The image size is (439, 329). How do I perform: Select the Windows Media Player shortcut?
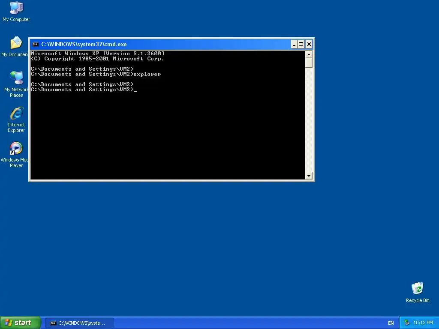pyautogui.click(x=16, y=155)
